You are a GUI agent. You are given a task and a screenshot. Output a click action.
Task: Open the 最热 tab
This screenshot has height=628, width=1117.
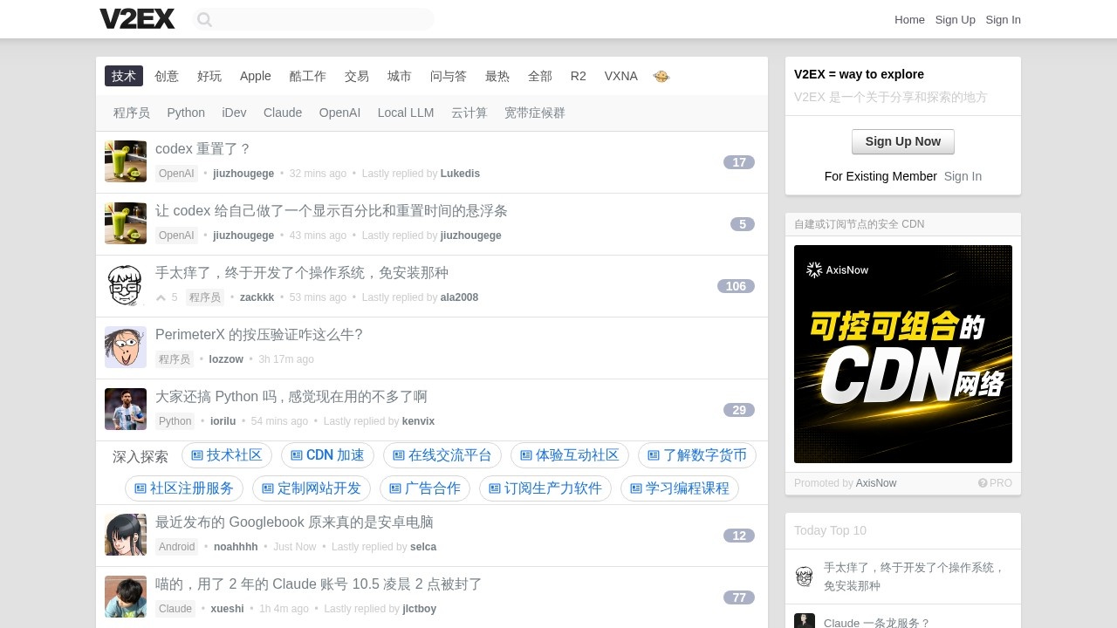click(x=497, y=76)
